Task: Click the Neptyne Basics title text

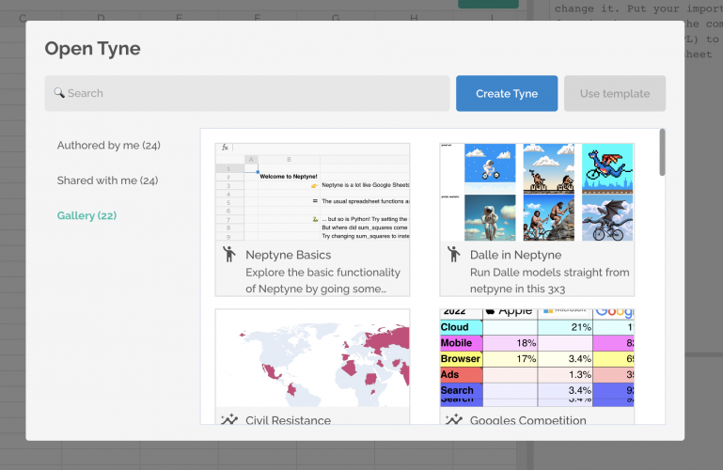Action: [x=288, y=255]
